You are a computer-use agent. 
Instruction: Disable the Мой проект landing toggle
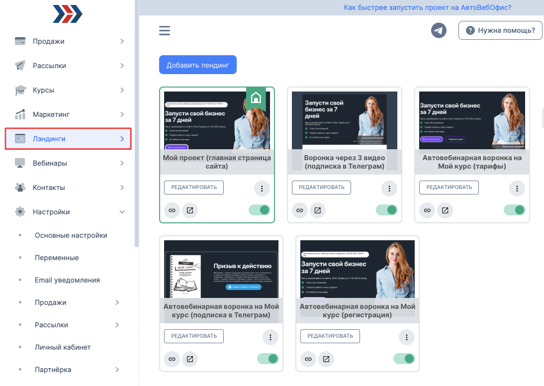coord(259,210)
